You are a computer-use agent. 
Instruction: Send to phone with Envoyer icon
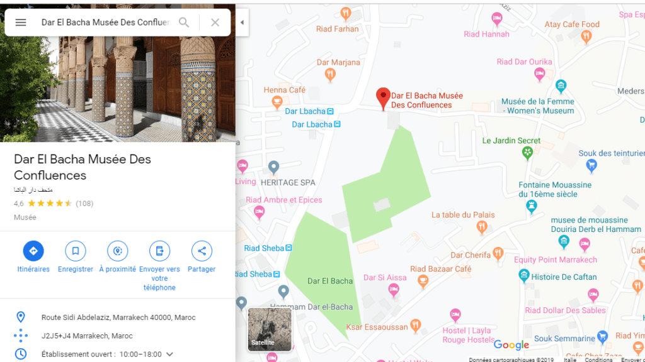(159, 251)
